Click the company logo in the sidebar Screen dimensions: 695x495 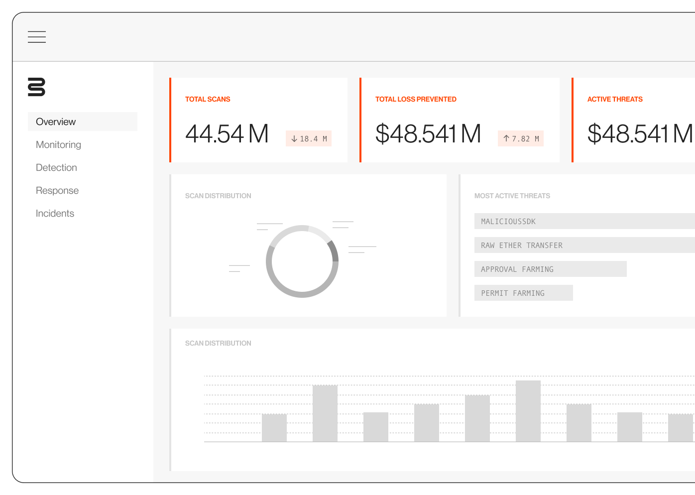(x=35, y=88)
